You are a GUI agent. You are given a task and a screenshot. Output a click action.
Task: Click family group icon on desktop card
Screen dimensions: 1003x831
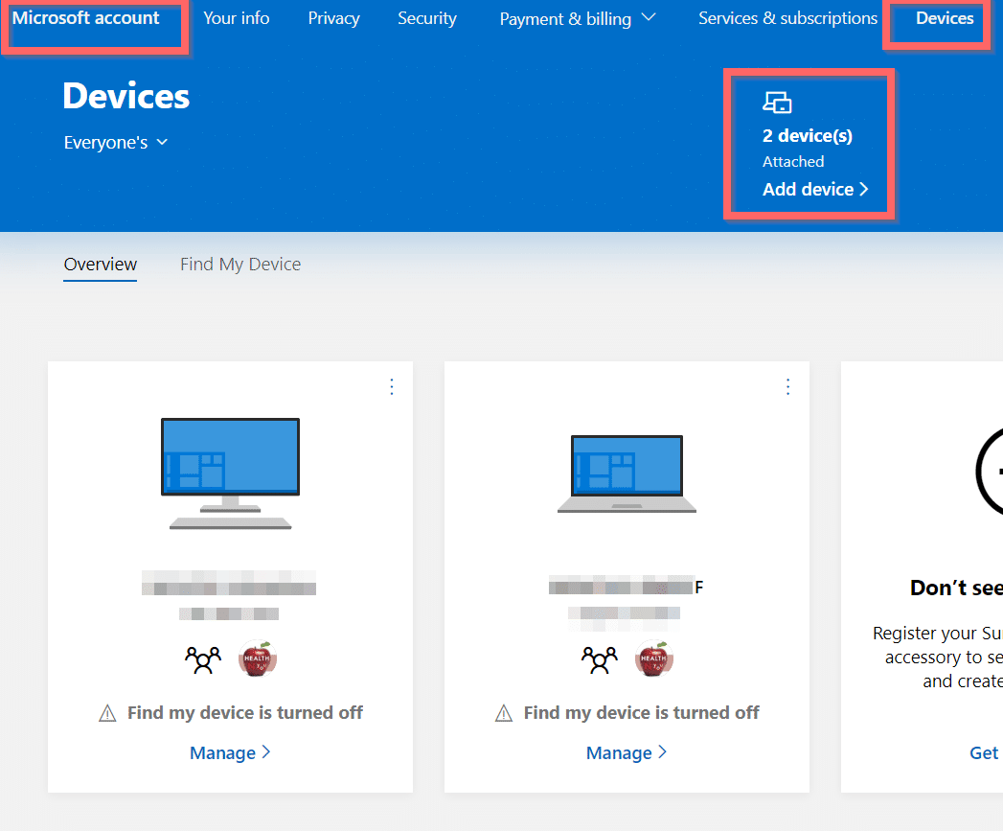click(x=202, y=659)
